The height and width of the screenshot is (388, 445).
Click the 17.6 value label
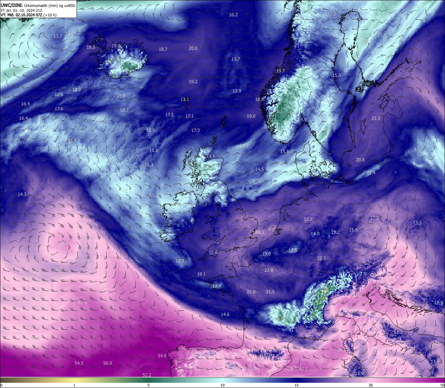coord(59,109)
